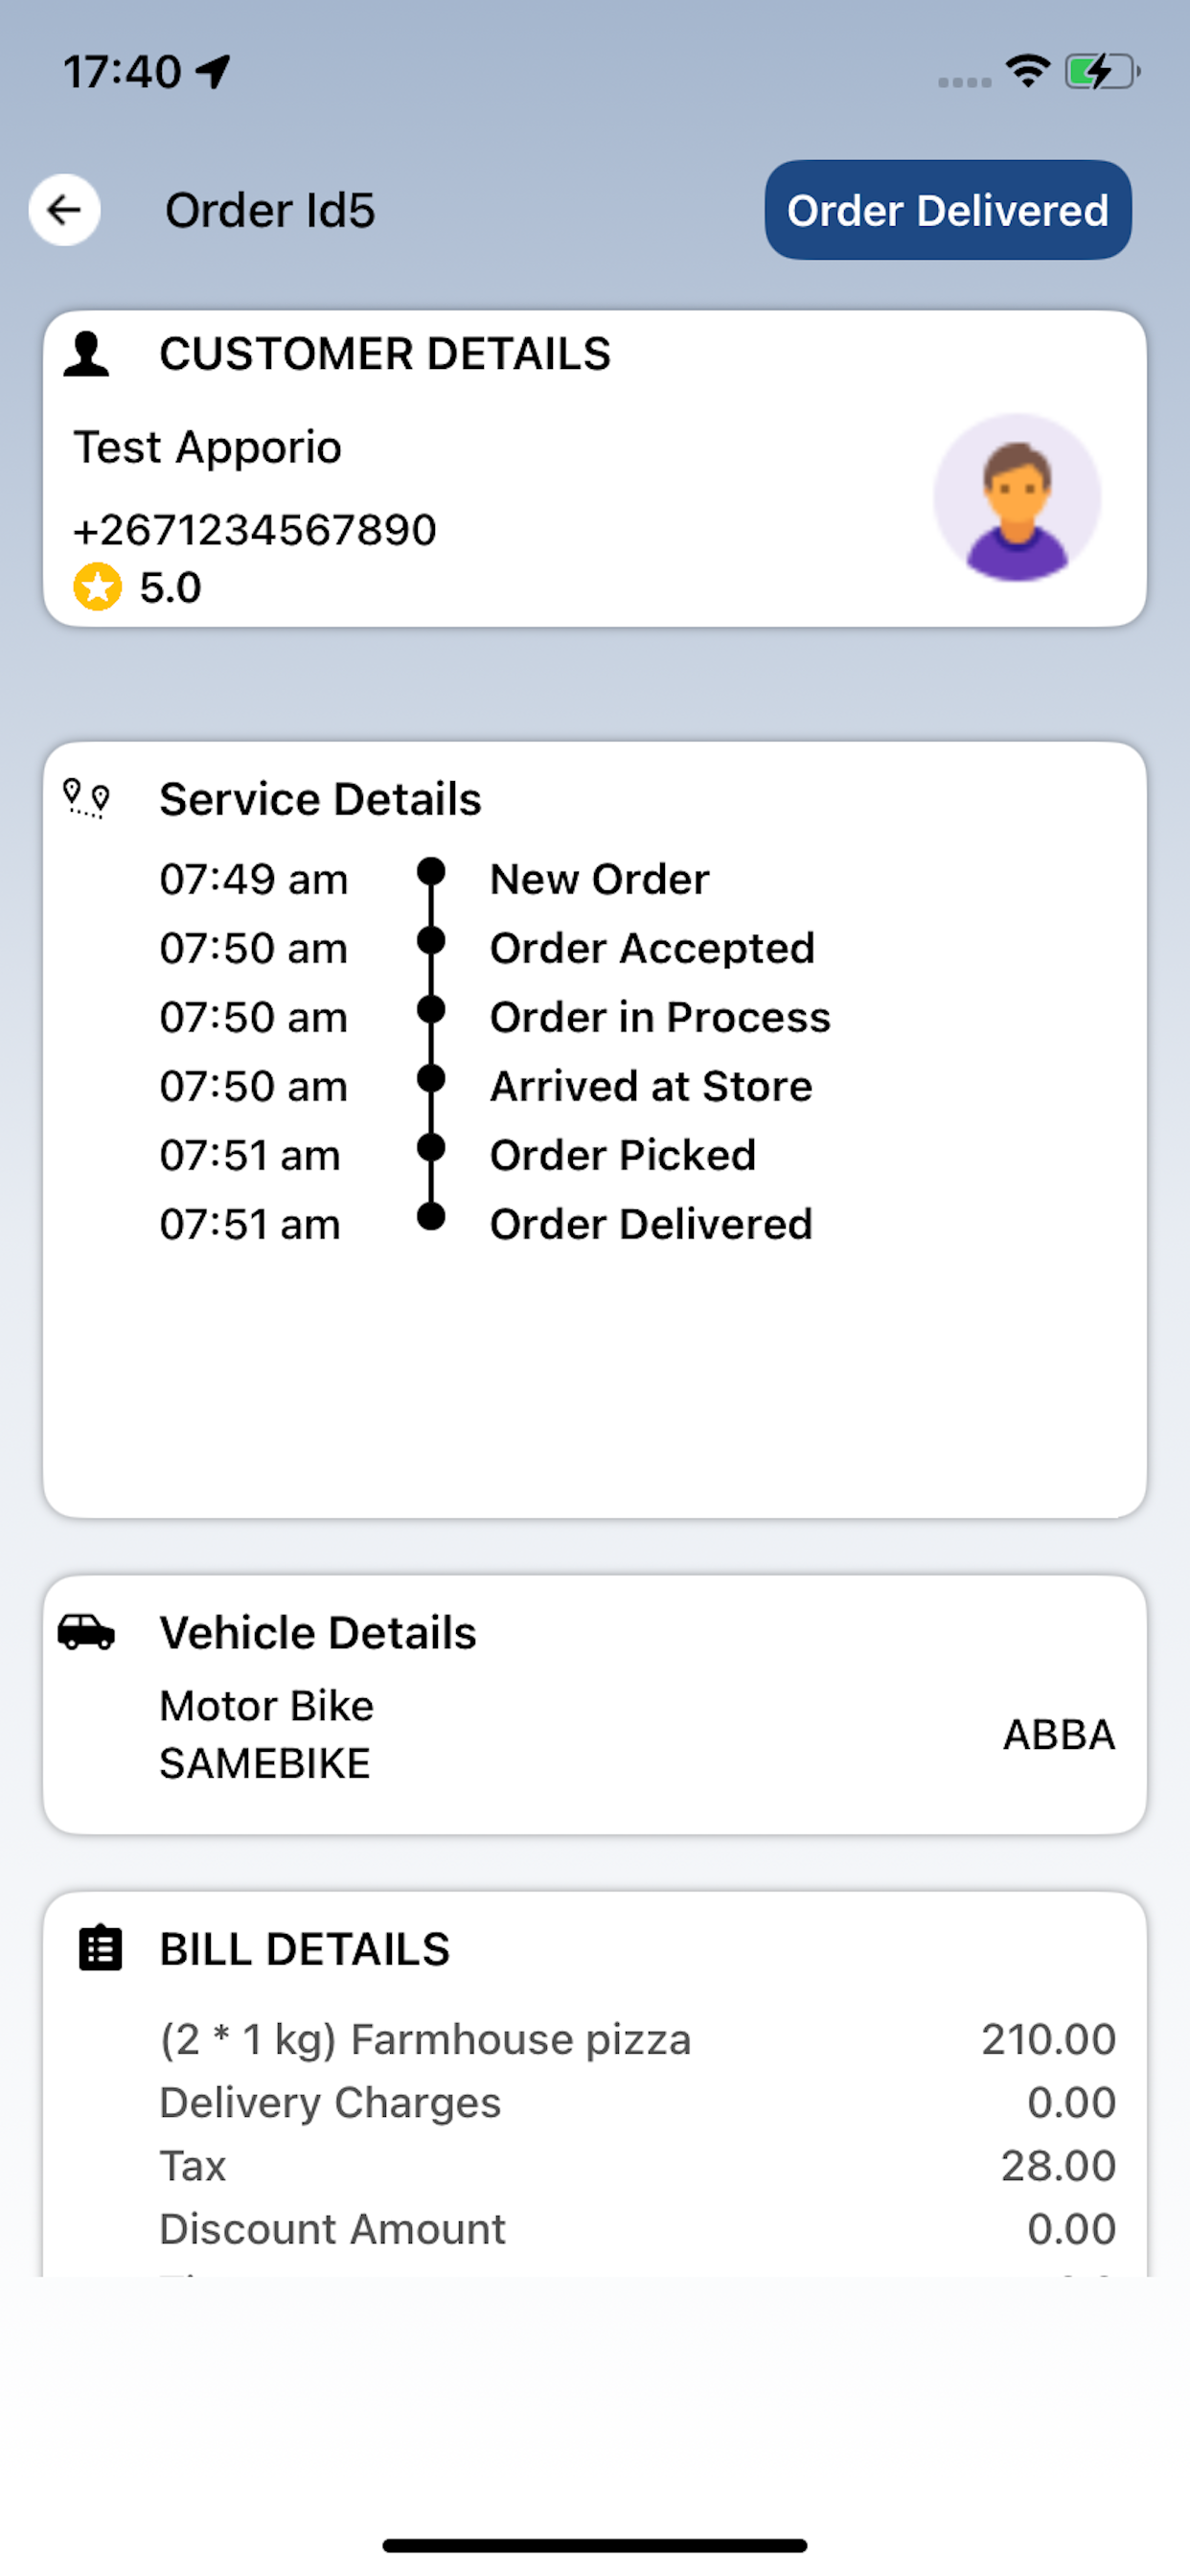The width and height of the screenshot is (1190, 2576).
Task: Click the clipboard Bill Details icon
Action: click(x=100, y=1948)
